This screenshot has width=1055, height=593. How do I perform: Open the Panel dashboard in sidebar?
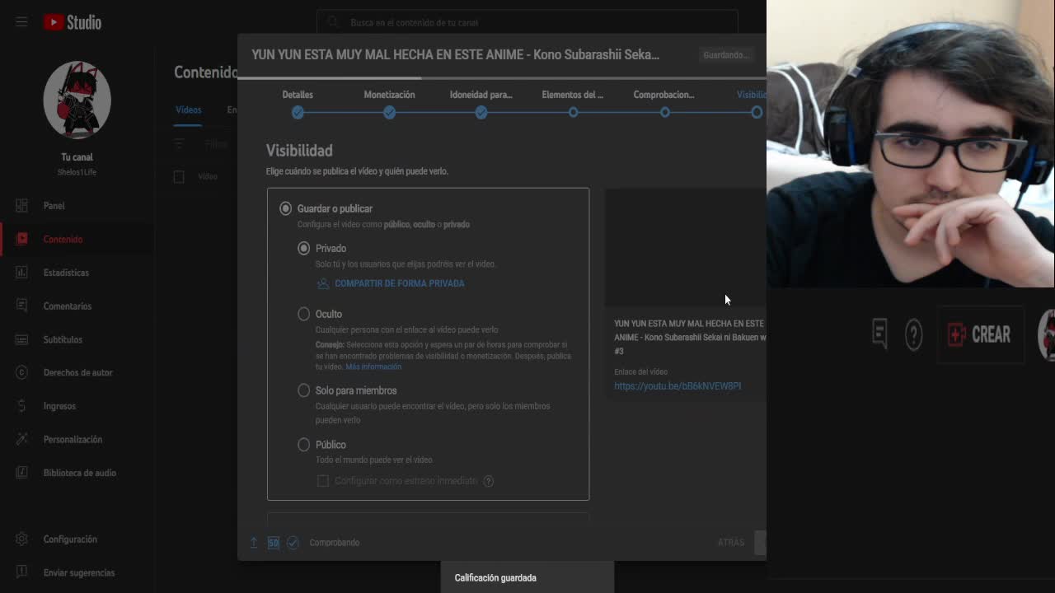(54, 206)
